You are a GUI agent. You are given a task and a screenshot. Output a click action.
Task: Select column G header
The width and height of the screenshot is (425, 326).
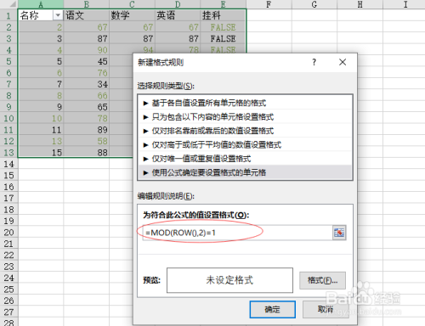314,4
